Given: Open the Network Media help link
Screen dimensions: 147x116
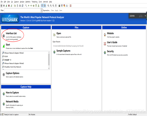Looking at the screenshot, I should coord(12,101).
